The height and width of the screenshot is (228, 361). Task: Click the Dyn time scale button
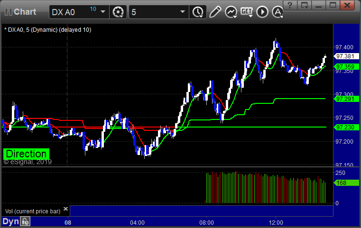coord(10,221)
